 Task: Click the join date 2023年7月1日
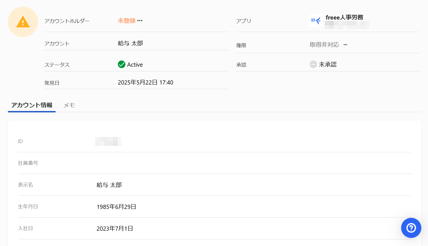(x=115, y=228)
